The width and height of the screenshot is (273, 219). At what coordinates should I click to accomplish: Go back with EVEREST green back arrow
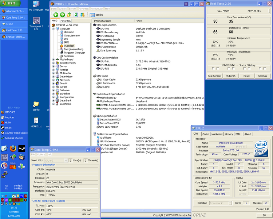click(56, 15)
